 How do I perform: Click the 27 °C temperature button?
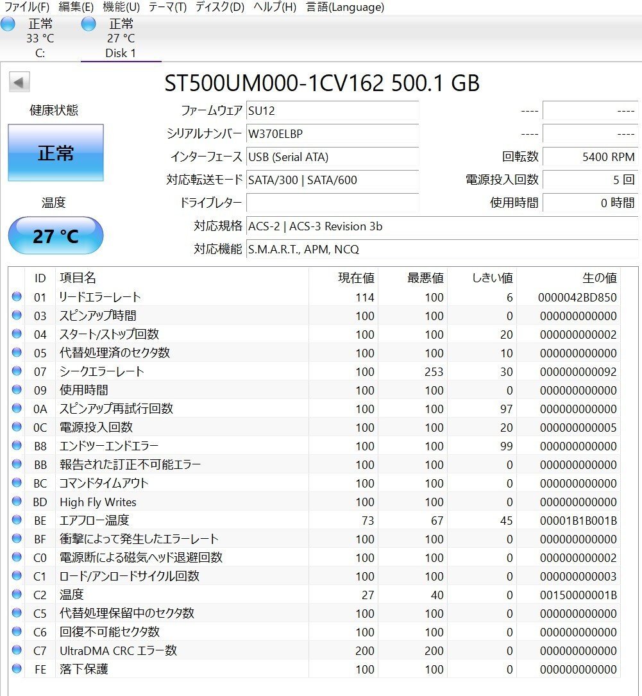click(56, 235)
